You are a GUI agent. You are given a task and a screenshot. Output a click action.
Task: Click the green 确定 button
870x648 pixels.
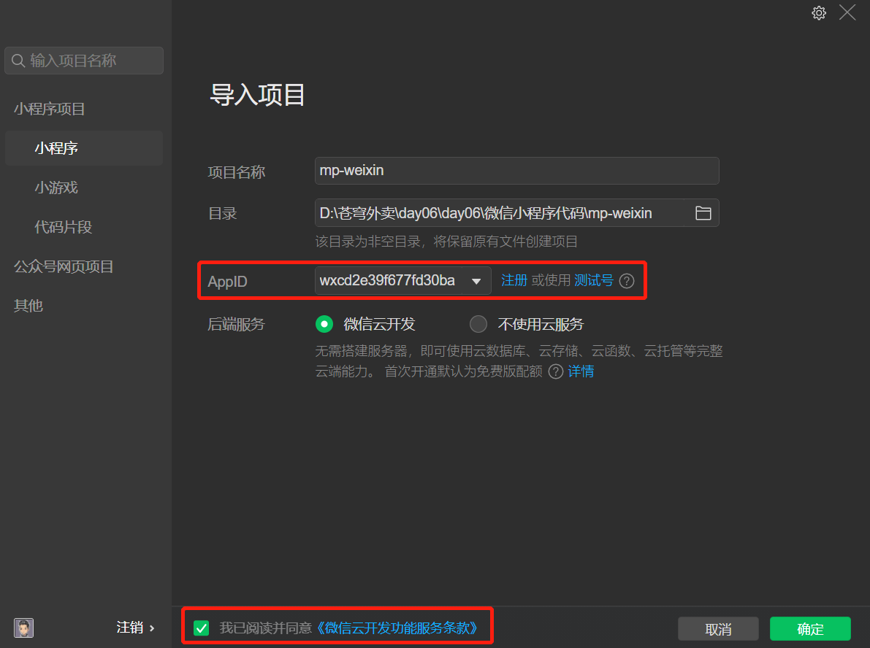[810, 629]
